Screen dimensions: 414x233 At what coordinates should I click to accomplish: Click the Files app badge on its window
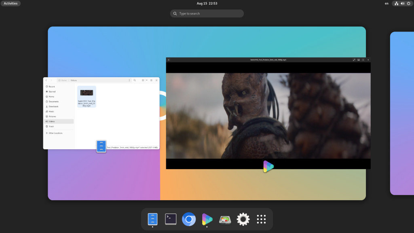pyautogui.click(x=101, y=146)
